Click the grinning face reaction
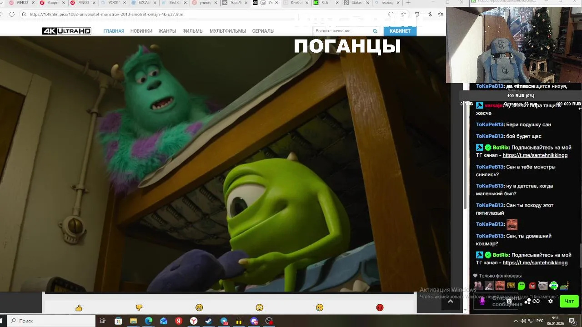 (x=199, y=308)
